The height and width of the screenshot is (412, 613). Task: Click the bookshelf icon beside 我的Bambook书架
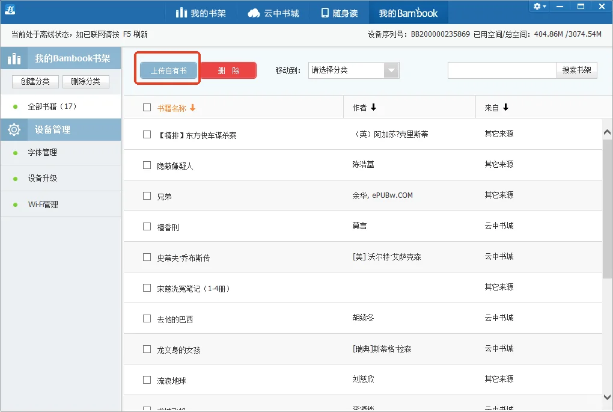[x=14, y=58]
